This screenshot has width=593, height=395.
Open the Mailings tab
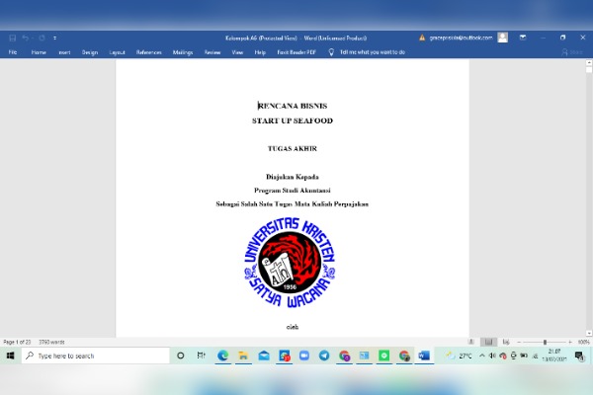[183, 52]
